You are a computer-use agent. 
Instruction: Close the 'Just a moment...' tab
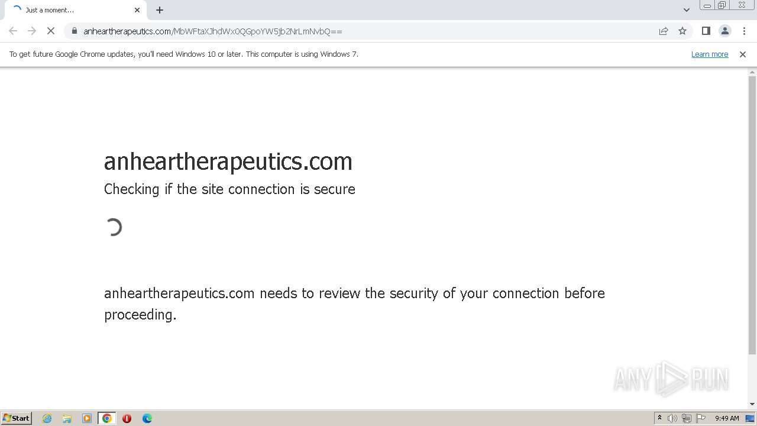137,10
